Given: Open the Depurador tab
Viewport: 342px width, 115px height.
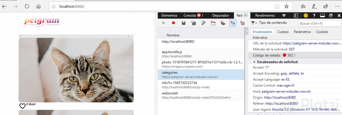Looking at the screenshot, I should [220, 15].
